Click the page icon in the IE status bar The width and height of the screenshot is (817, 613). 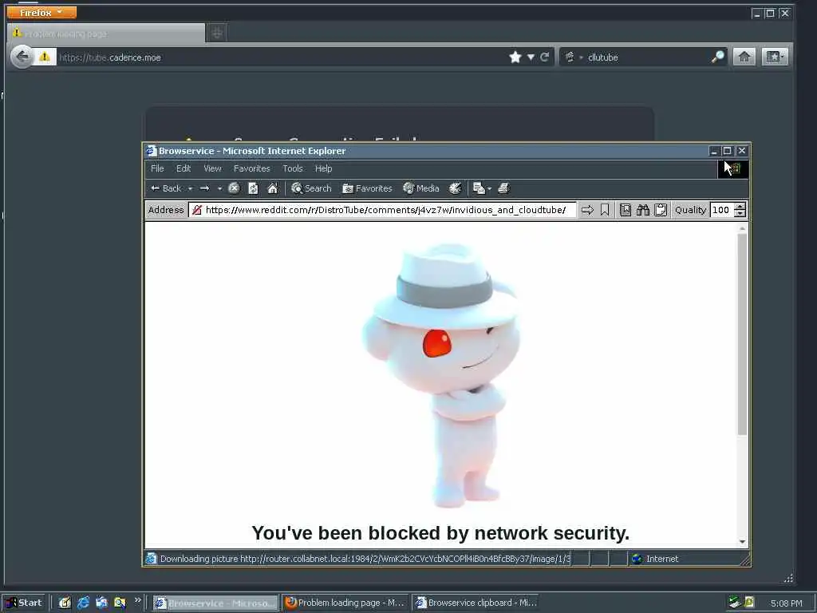pos(151,559)
